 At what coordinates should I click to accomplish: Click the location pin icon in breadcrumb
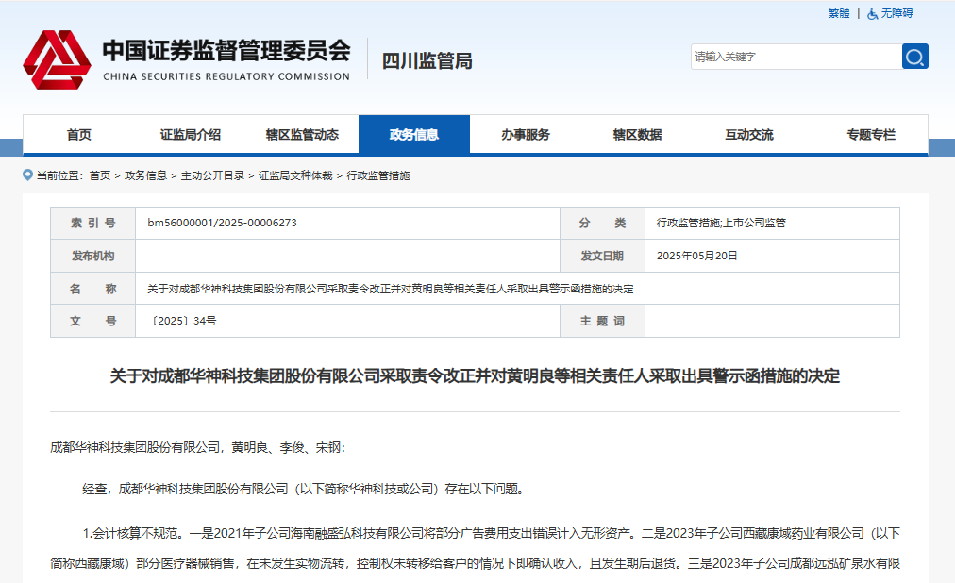[x=28, y=175]
